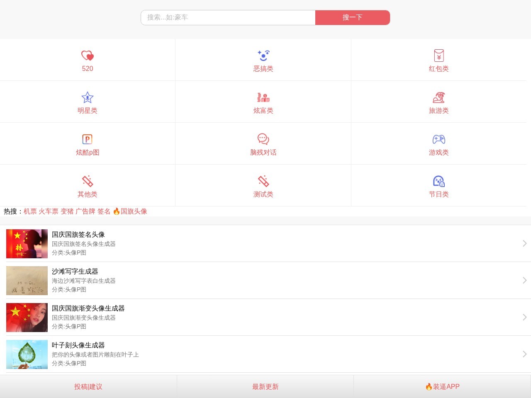Open the 恶搞类 clown face icon

point(263,56)
